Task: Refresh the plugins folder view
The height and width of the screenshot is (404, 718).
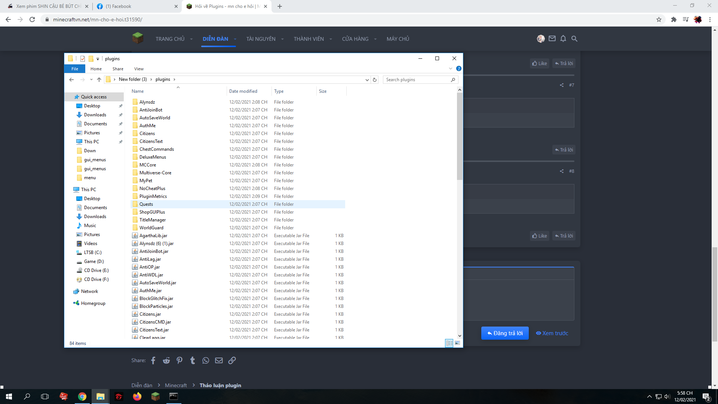Action: [x=375, y=80]
